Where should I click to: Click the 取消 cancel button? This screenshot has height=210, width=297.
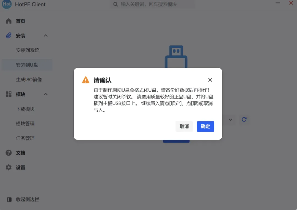click(x=184, y=126)
